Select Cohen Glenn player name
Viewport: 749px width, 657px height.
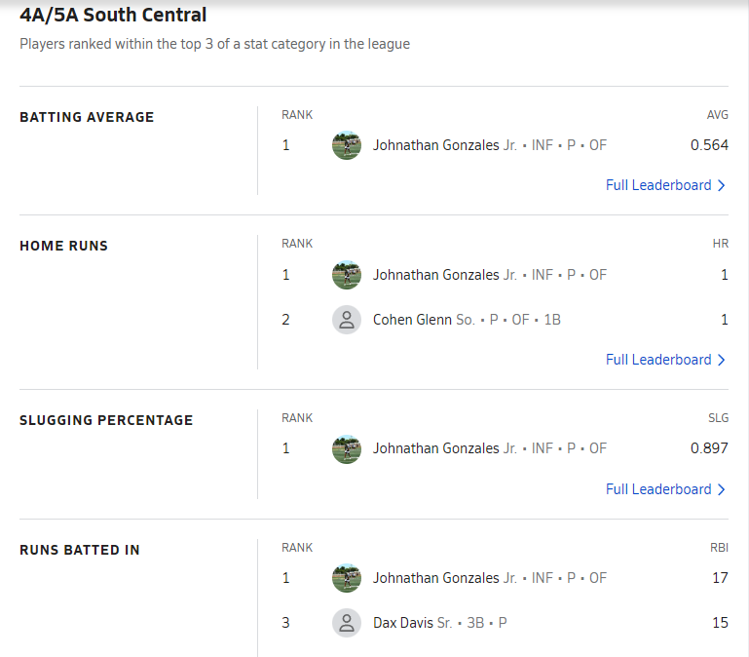pyautogui.click(x=412, y=320)
